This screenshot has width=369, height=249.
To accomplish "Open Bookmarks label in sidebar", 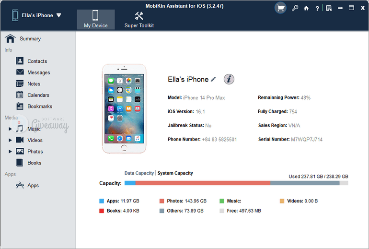I will (x=40, y=107).
